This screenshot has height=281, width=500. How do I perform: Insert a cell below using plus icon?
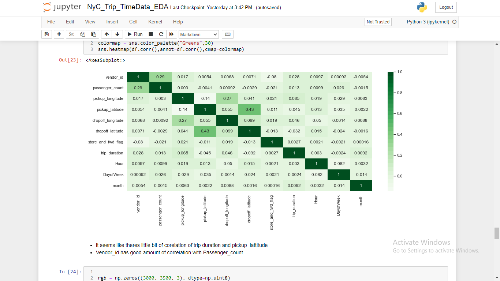[59, 34]
